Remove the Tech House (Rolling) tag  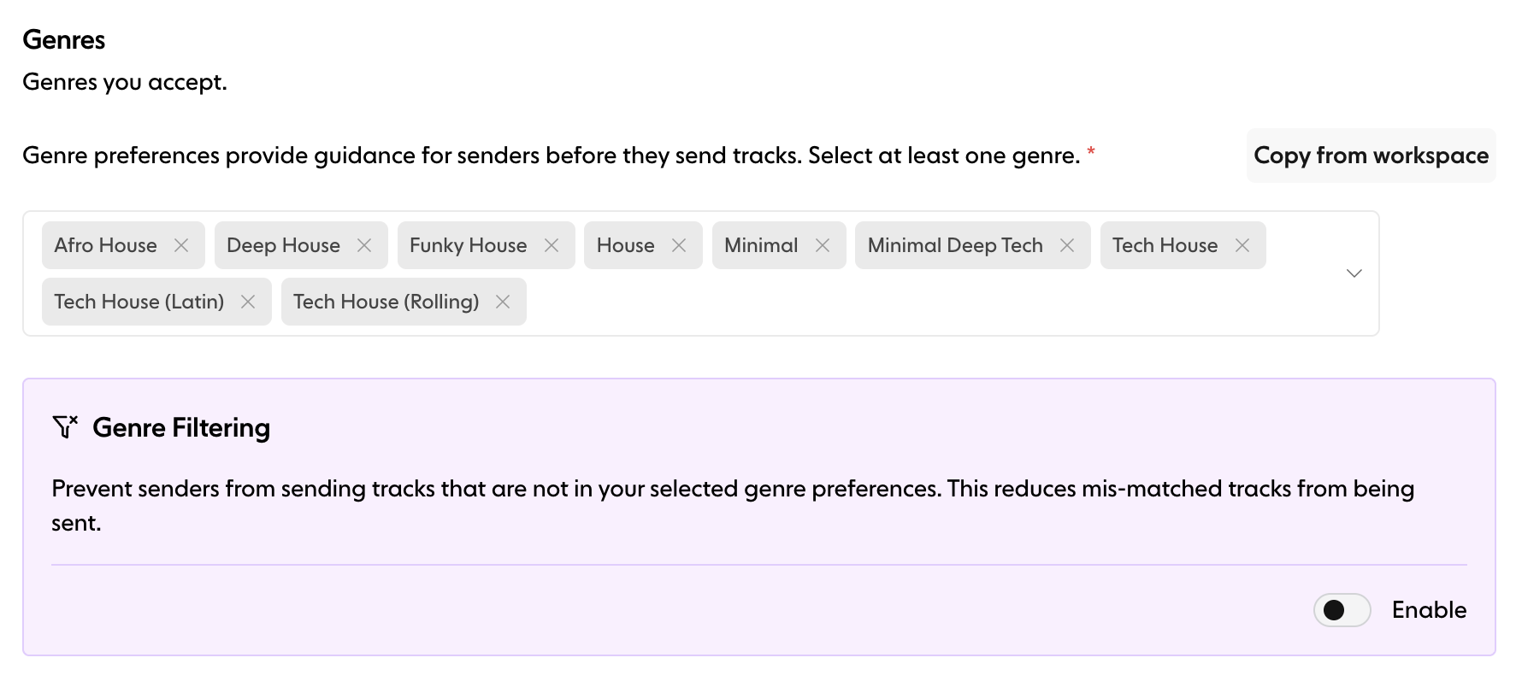pos(503,302)
